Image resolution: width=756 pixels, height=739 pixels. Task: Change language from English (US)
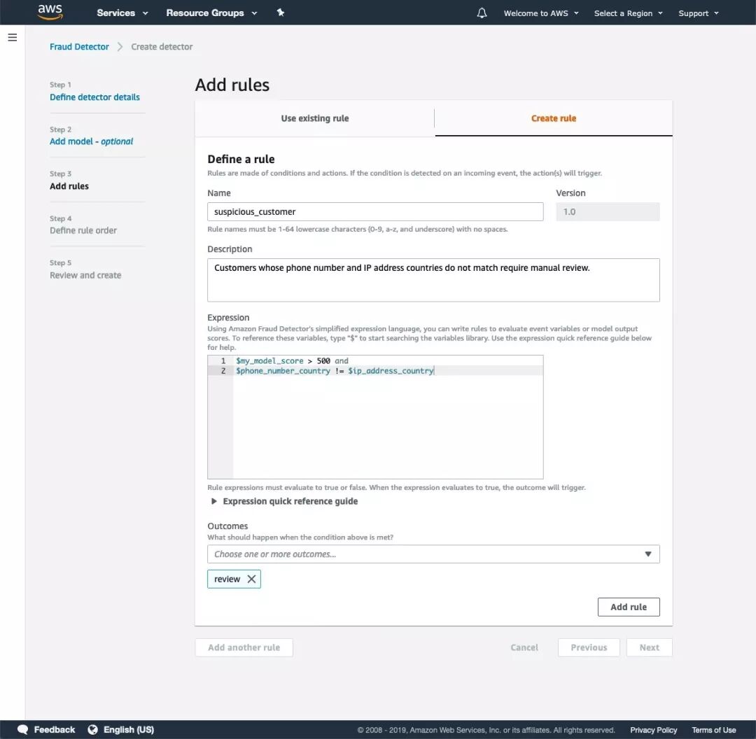(x=129, y=729)
